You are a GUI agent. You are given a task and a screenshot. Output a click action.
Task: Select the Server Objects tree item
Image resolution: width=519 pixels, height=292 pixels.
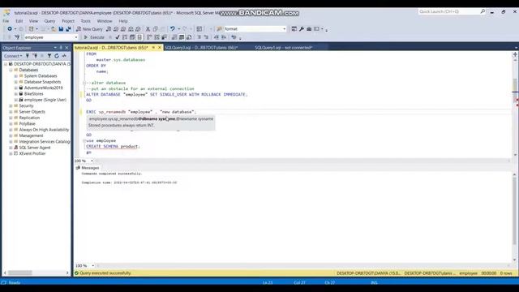32,112
